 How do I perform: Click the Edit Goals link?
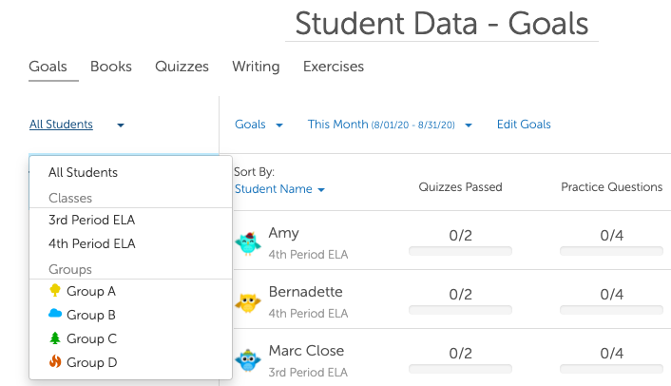[524, 125]
